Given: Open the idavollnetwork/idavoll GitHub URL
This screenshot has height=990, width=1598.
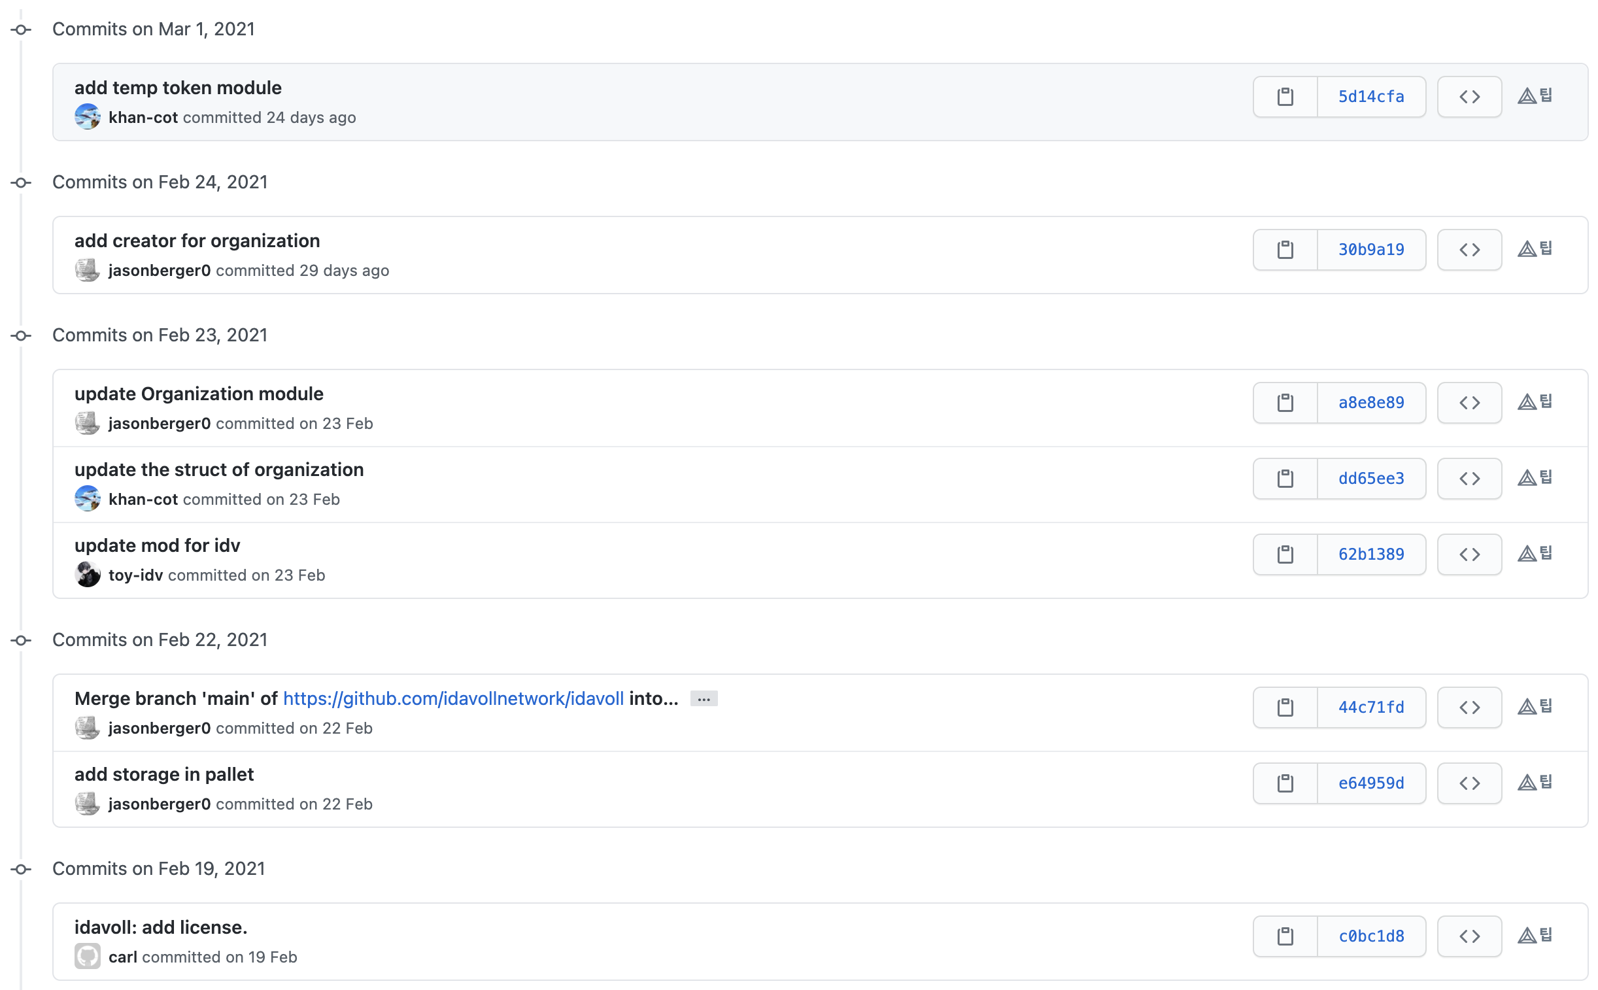Looking at the screenshot, I should (453, 698).
